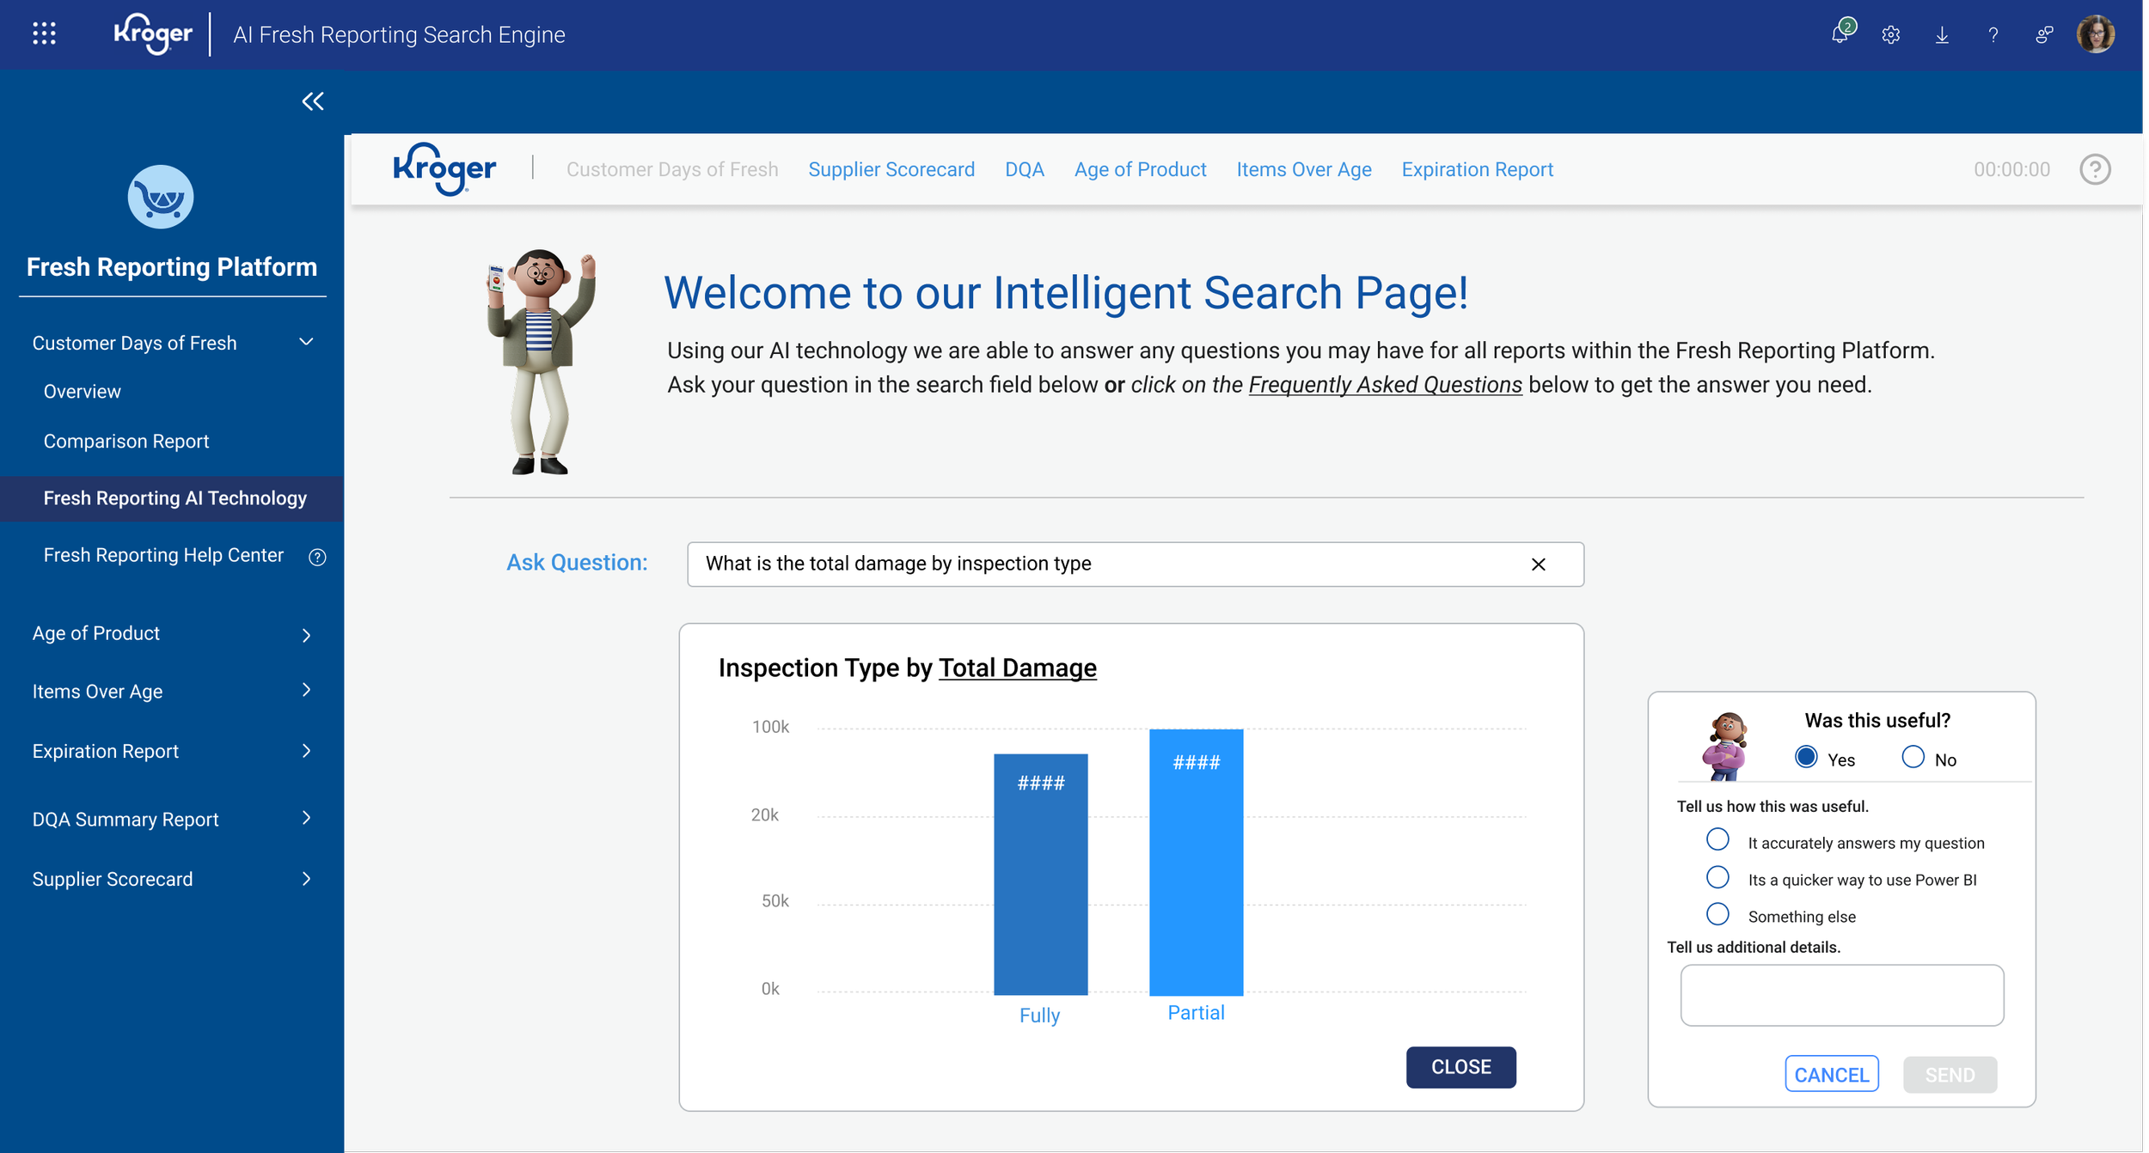Select the No radio button
This screenshot has width=2149, height=1153.
point(1913,757)
